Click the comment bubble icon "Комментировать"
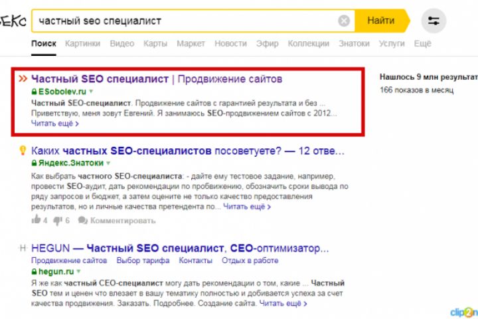478x319 pixels. click(84, 220)
